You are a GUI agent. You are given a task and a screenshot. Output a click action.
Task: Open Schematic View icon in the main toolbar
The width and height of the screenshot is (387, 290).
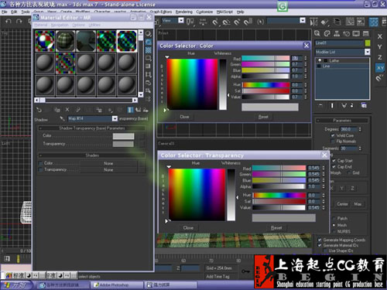[361, 22]
